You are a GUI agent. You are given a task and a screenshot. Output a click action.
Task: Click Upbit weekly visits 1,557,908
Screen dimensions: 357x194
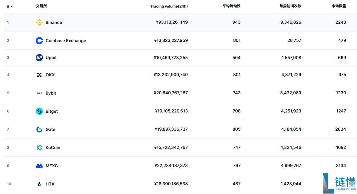(x=291, y=58)
